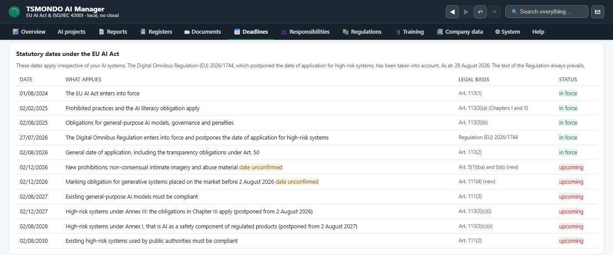Click 'date unconfirmed' badge on new prohibitions row
613x255 pixels.
click(x=261, y=167)
